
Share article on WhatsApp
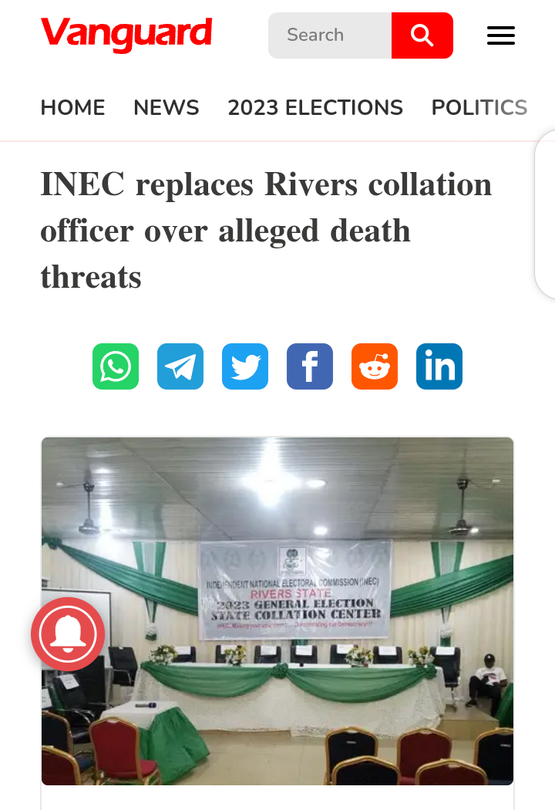point(116,366)
